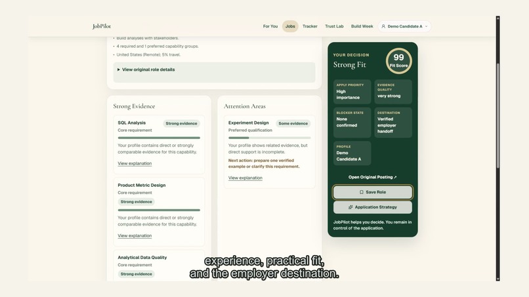Click the Next action text in Experiment Design

[264, 163]
